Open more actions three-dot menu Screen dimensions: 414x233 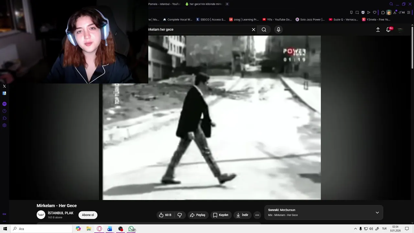click(x=257, y=215)
